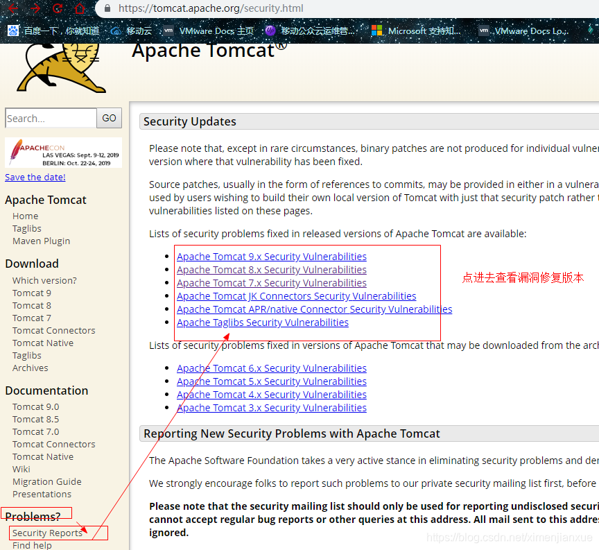The image size is (599, 550).
Task: Open Tomcat 7.x Security Vulnerabilities
Action: pos(272,283)
